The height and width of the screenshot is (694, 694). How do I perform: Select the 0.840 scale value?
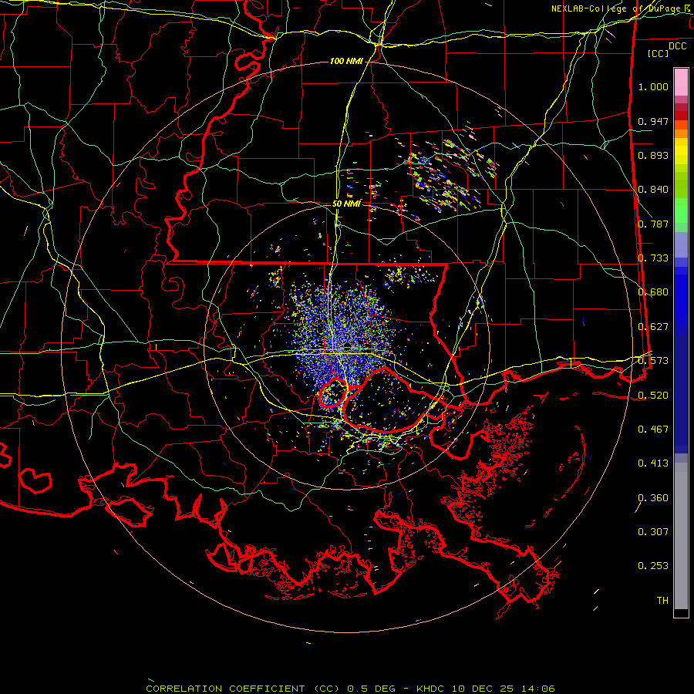click(x=653, y=190)
